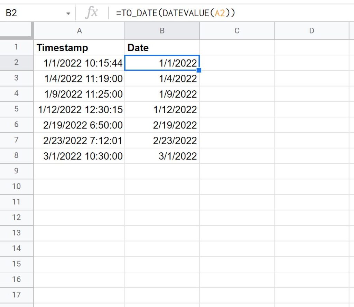Click the select-all corner box
The width and height of the screenshot is (354, 307).
tap(16, 31)
